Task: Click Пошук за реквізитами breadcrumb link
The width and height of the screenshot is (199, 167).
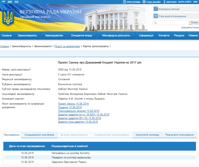Action: pyautogui.click(x=67, y=46)
